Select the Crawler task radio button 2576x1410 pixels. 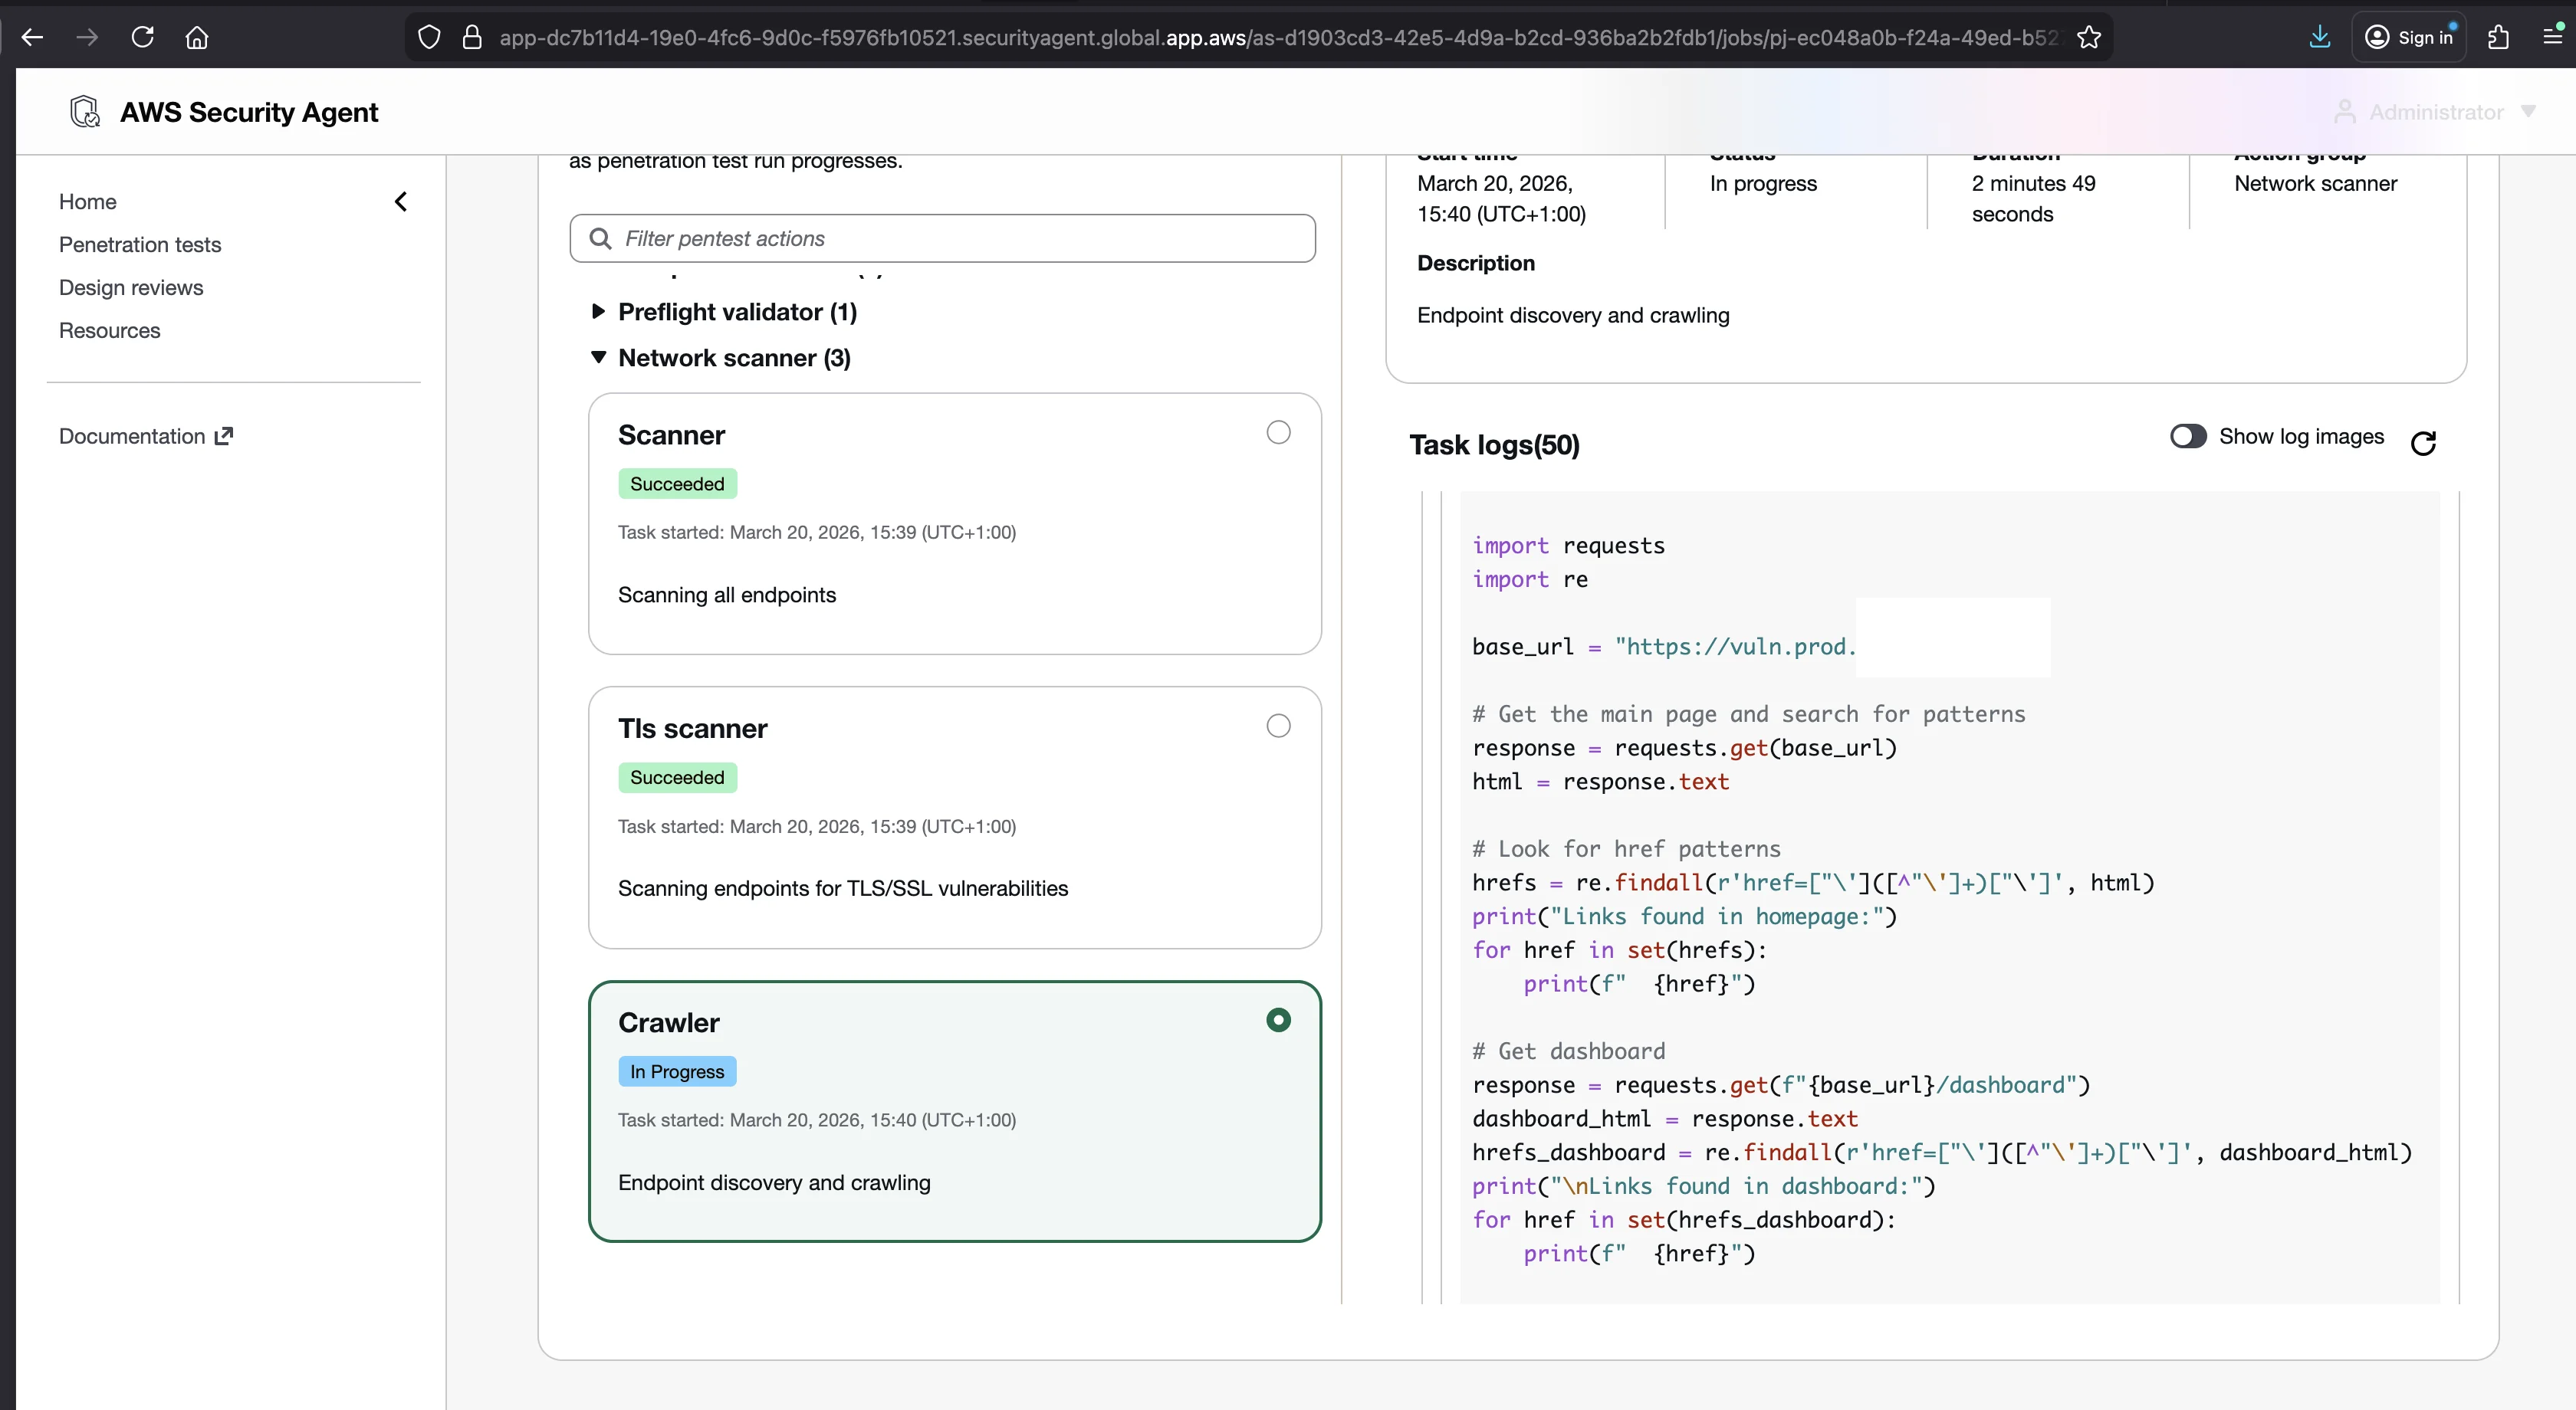(x=1278, y=1020)
